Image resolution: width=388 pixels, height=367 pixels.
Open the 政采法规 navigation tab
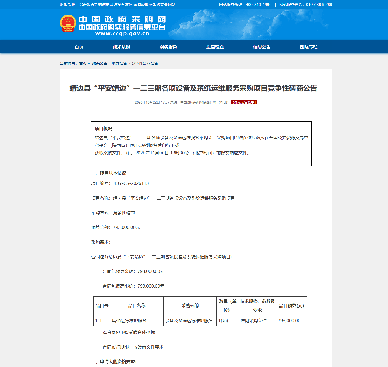121,47
